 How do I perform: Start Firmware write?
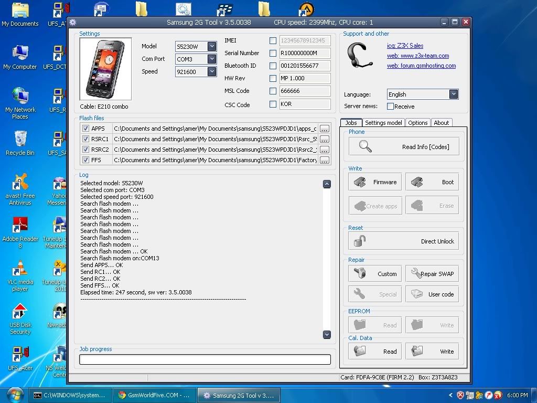[375, 182]
